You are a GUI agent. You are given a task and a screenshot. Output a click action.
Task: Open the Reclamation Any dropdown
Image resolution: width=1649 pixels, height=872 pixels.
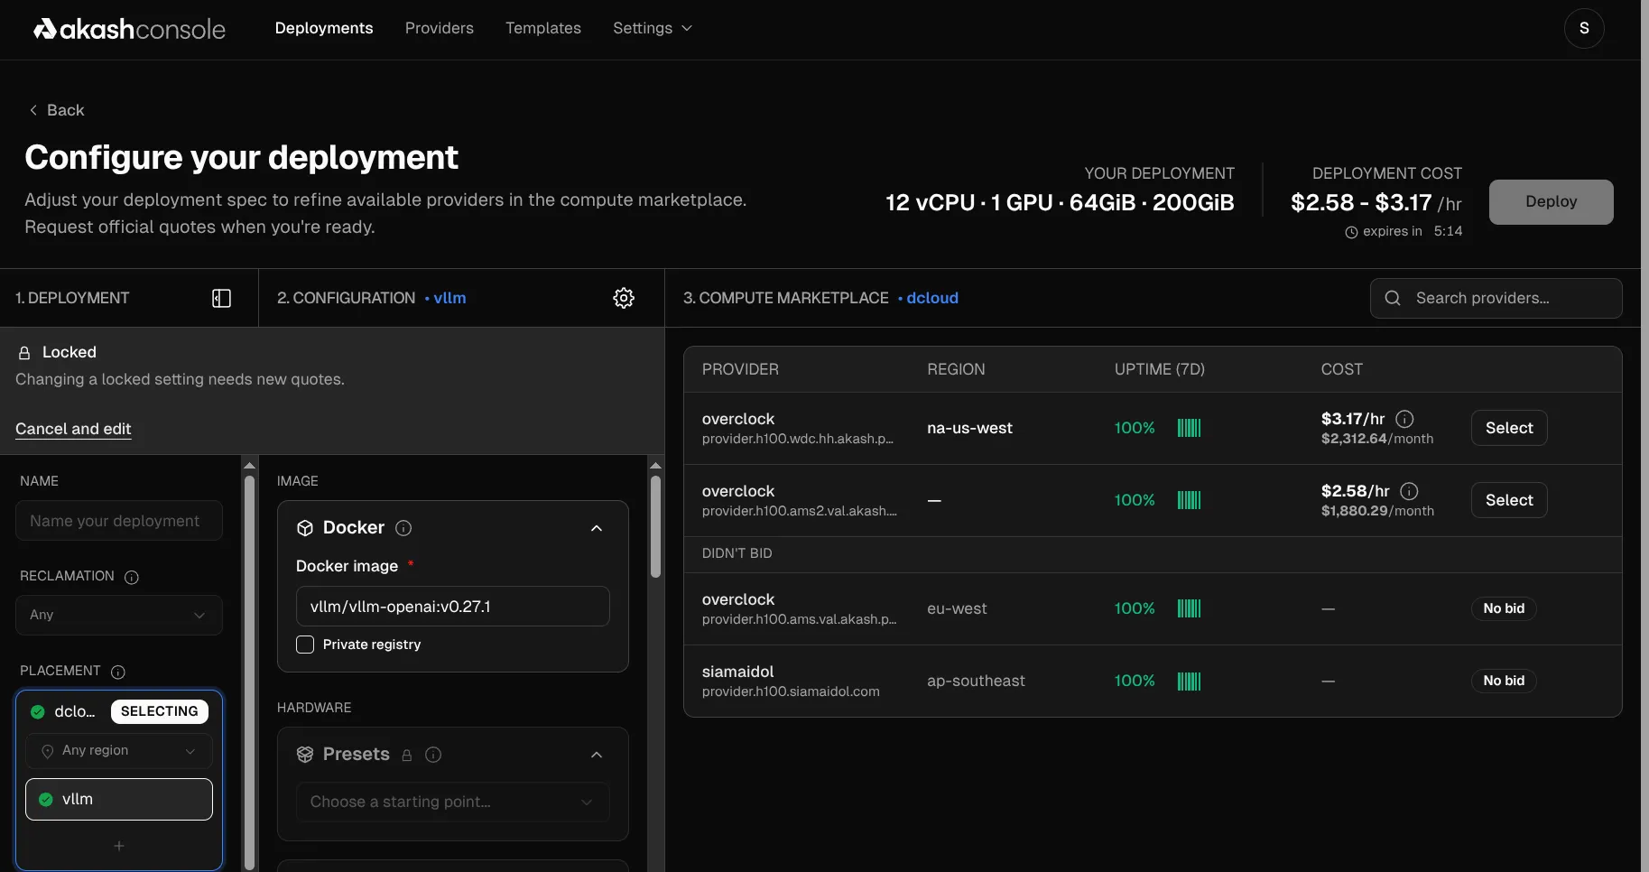[119, 615]
